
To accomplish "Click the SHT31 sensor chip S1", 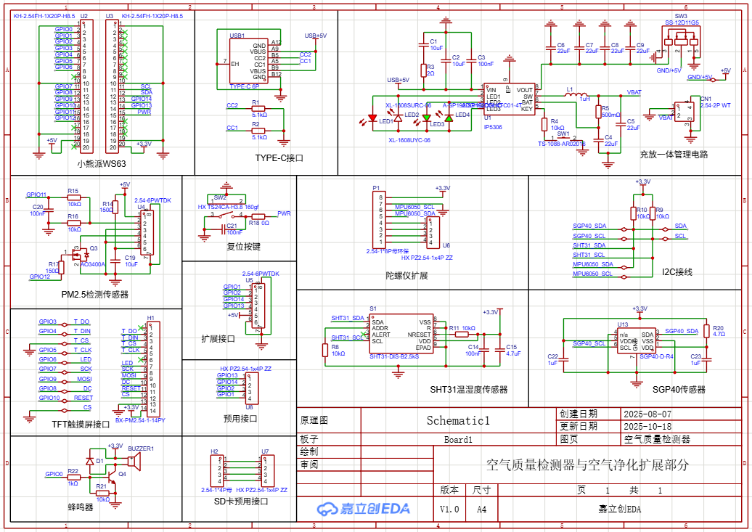I will point(401,335).
